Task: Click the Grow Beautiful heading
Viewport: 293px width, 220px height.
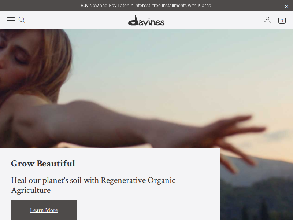Action: click(43, 164)
